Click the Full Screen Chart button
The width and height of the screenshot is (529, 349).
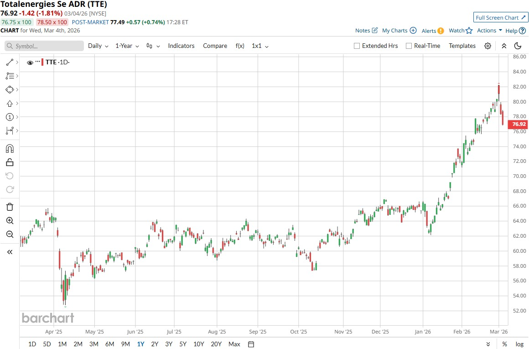500,17
